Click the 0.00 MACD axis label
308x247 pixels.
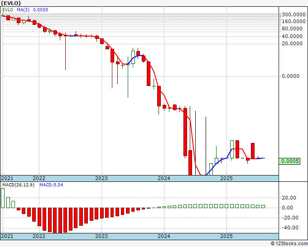coord(287,208)
